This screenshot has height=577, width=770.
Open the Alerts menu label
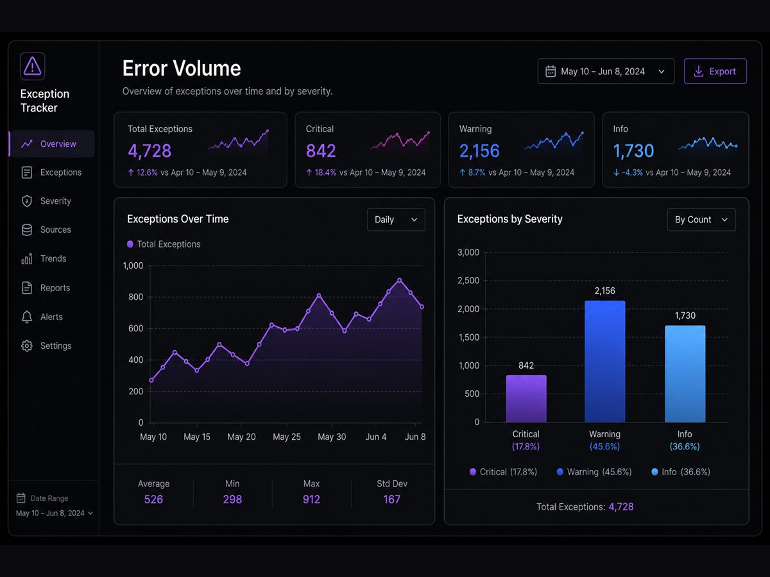pos(51,317)
